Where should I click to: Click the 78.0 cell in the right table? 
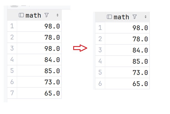pos(140,39)
